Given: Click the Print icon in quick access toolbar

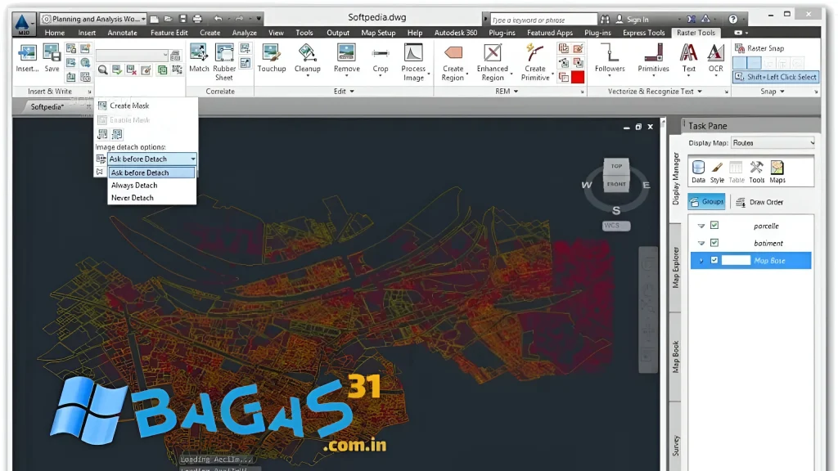Looking at the screenshot, I should (x=197, y=19).
